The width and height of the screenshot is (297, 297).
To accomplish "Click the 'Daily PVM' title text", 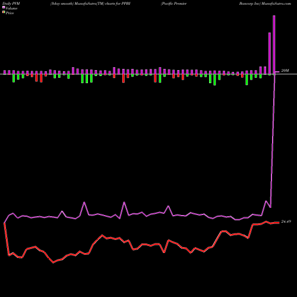I will pyautogui.click(x=11, y=4).
